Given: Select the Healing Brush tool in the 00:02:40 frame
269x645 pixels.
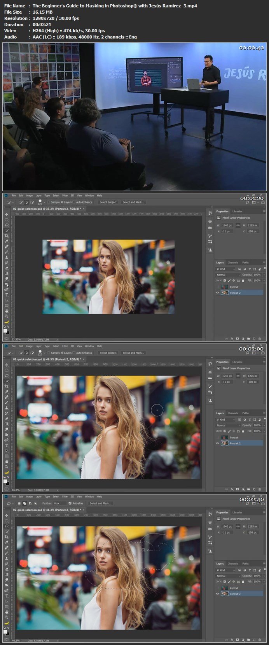Looking at the screenshot, I should tap(6, 548).
